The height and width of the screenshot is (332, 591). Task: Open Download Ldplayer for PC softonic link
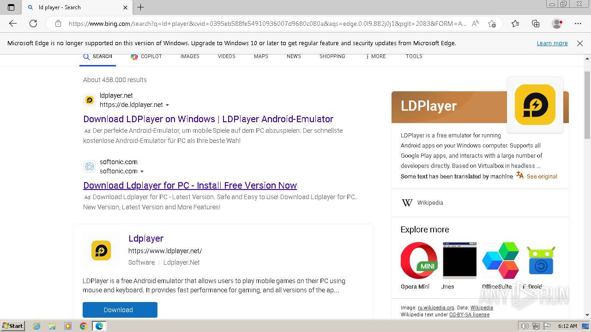point(190,185)
